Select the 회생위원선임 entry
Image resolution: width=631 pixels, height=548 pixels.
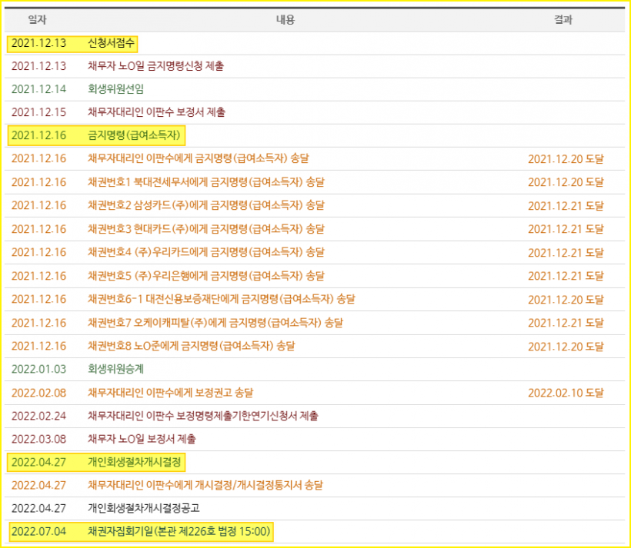(116, 89)
